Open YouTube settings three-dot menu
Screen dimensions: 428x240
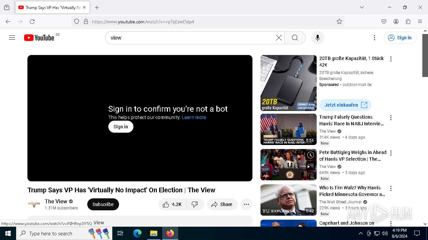click(x=374, y=38)
